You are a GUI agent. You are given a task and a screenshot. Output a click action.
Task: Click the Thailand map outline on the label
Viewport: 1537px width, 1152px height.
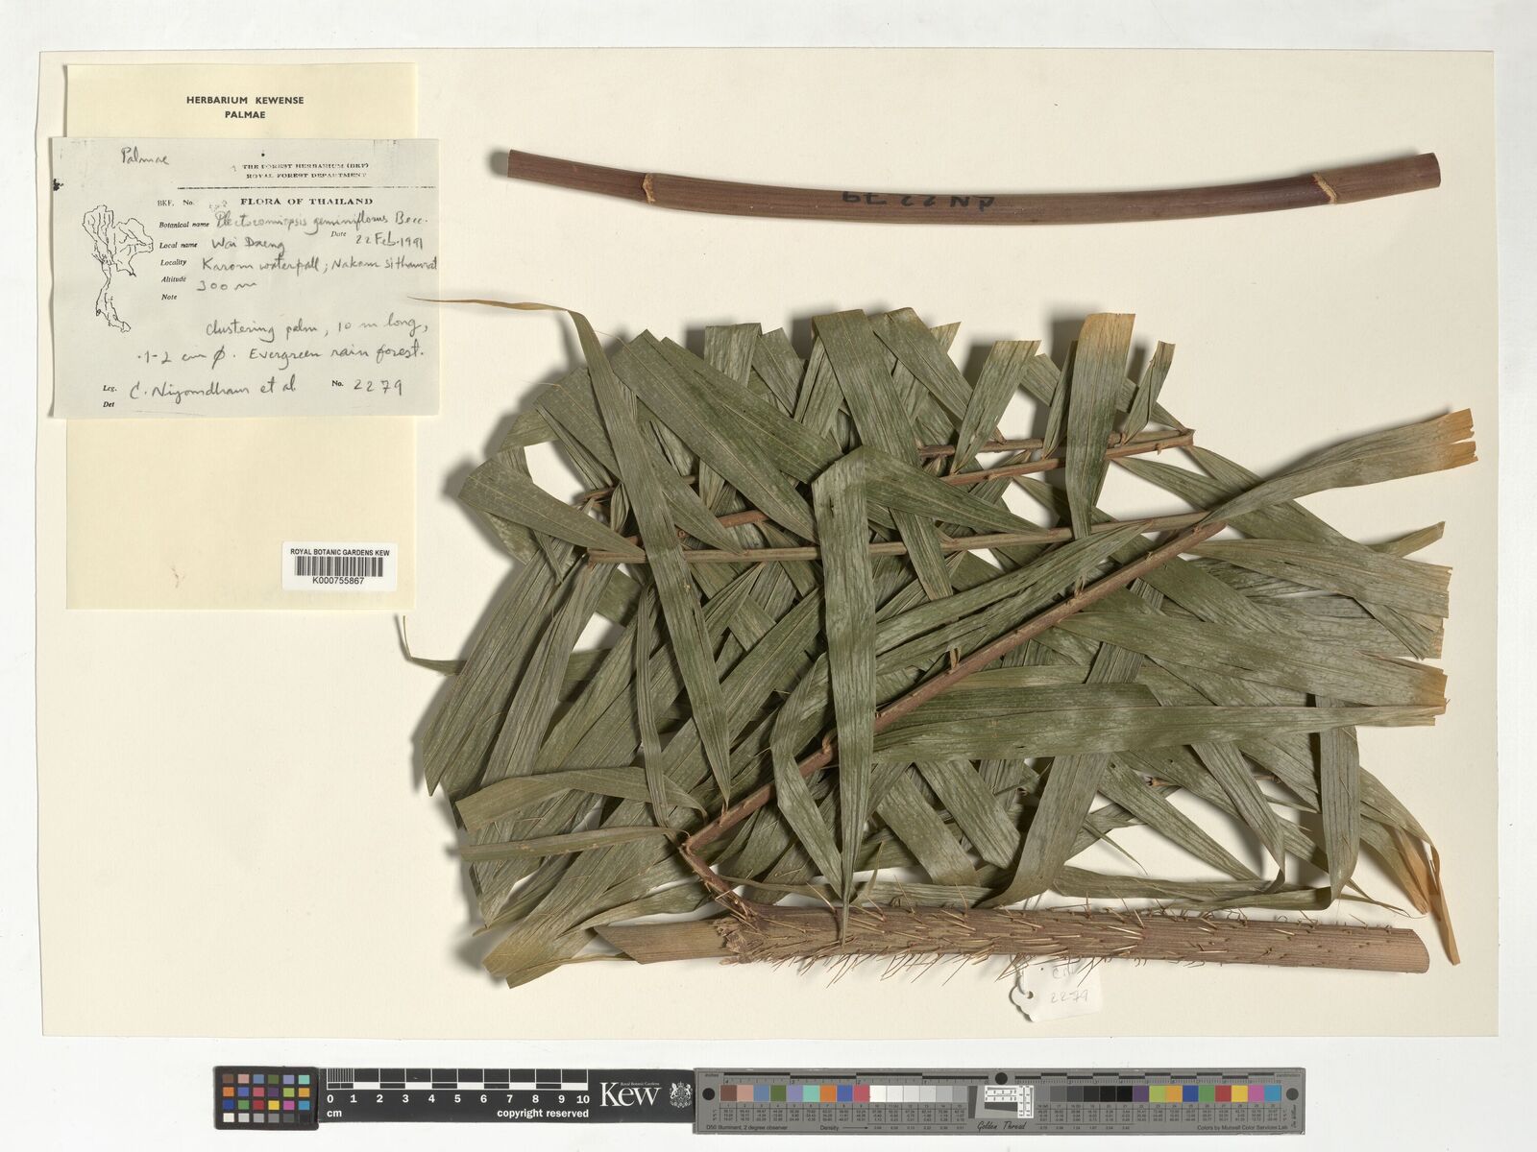coord(107,257)
